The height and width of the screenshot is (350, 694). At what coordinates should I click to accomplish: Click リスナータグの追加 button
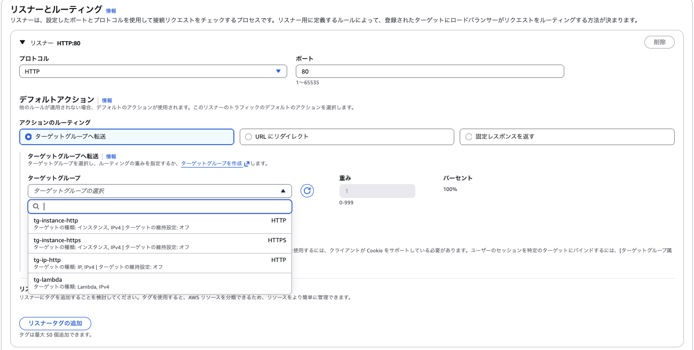pos(55,323)
